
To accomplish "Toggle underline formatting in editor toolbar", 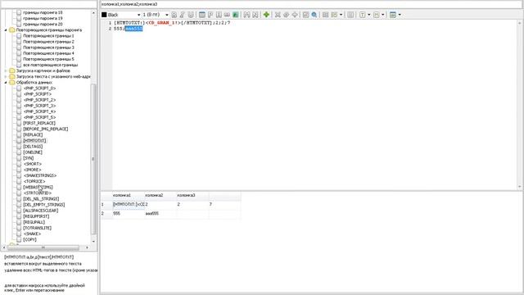I will pos(191,15).
